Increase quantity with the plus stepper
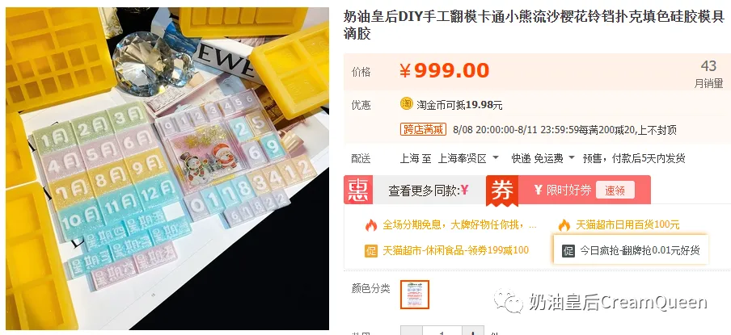 pos(473,331)
